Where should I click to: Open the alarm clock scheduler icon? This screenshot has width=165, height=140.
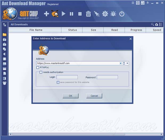point(5,83)
